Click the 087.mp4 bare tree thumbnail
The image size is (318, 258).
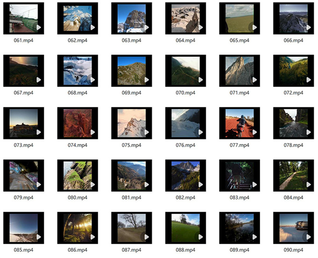[131, 228]
